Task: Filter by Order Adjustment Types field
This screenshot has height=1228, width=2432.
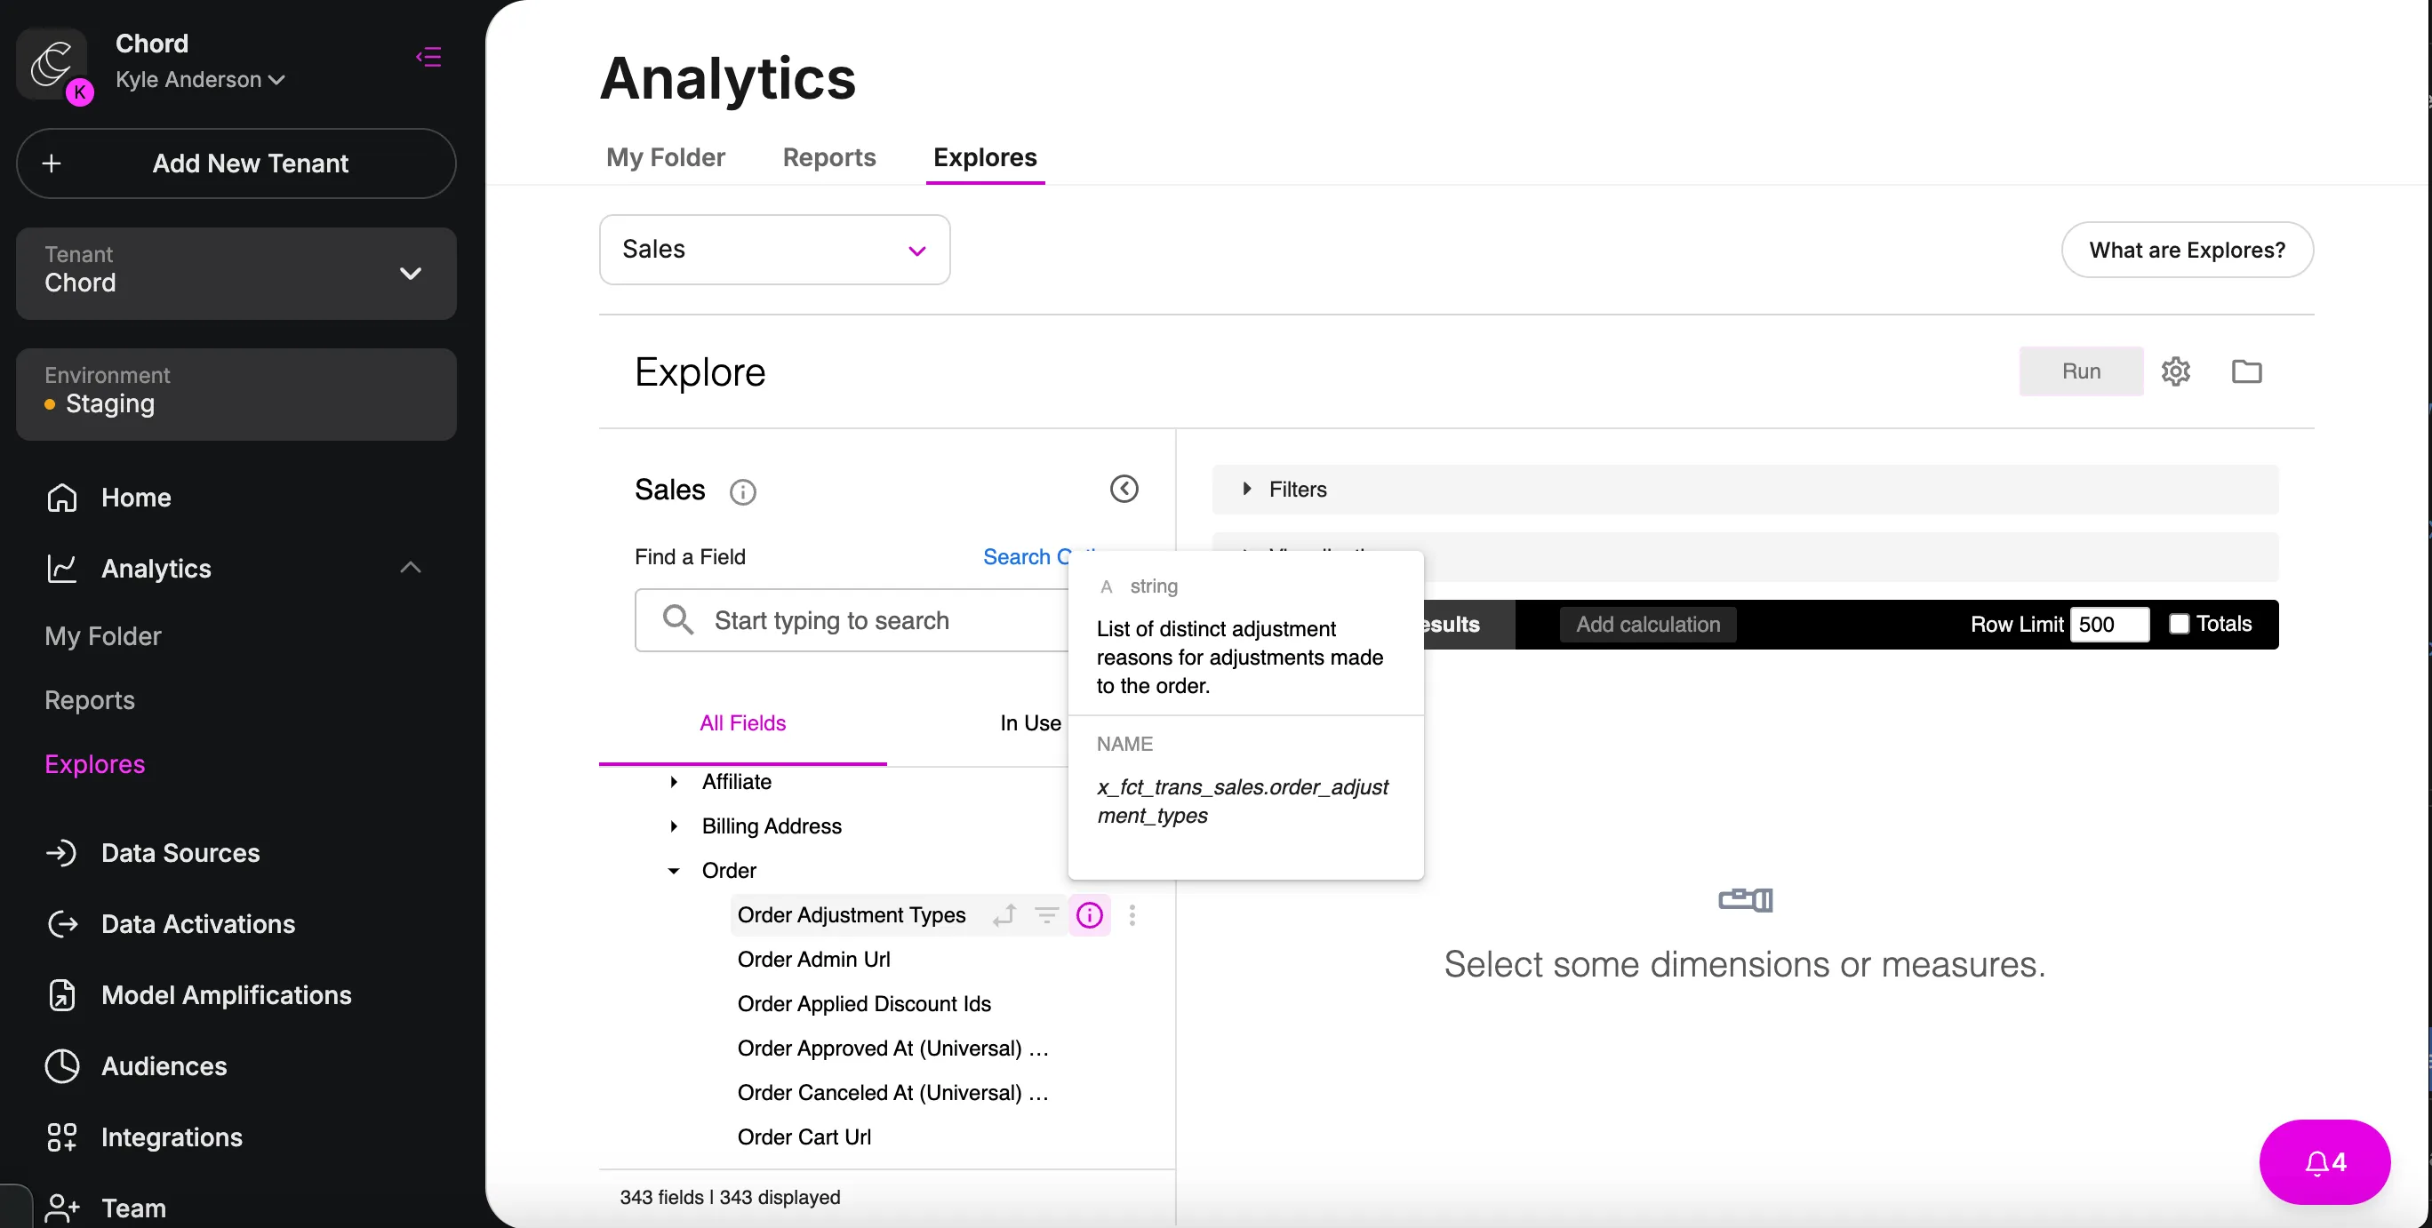Action: [x=1047, y=914]
